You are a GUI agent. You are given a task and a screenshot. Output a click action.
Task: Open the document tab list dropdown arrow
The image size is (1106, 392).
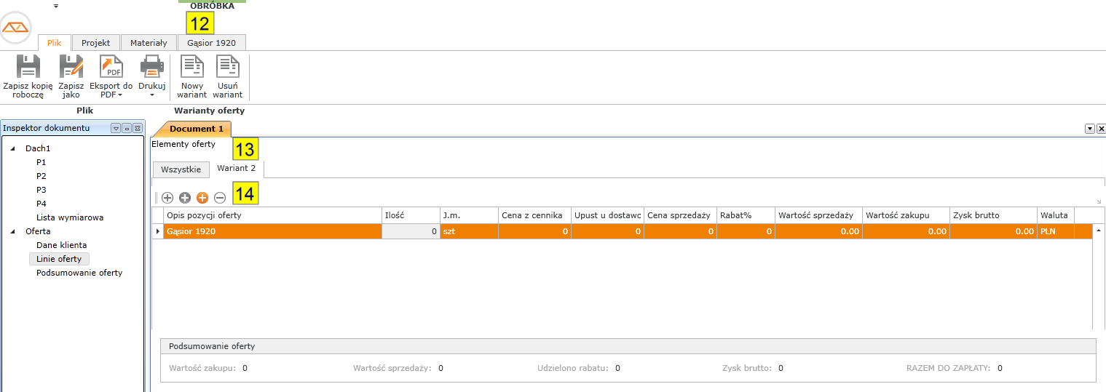[1089, 129]
